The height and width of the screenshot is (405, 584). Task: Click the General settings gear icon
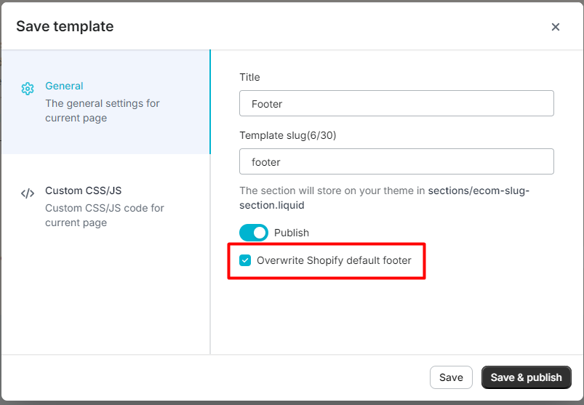pos(28,89)
